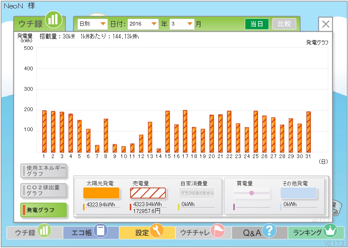Toggle the 買電量 line legend
Screen dimensions: 348x248
coord(251,193)
